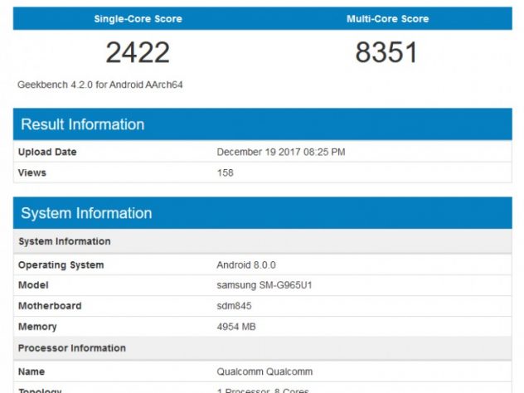This screenshot has height=393, width=524.
Task: Click the Processor Information subheader
Action: pos(72,348)
